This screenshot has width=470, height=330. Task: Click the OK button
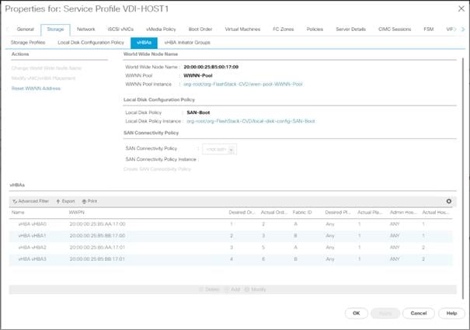tap(356, 313)
